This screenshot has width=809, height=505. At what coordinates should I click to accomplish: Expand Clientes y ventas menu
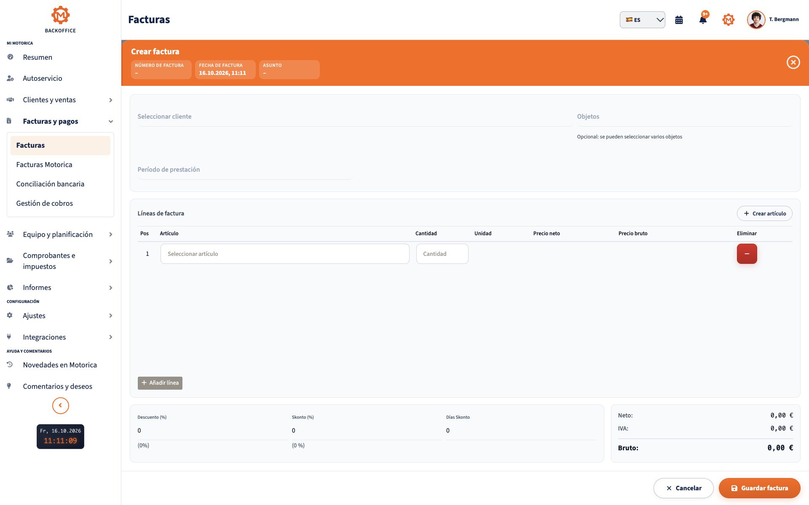(x=60, y=100)
